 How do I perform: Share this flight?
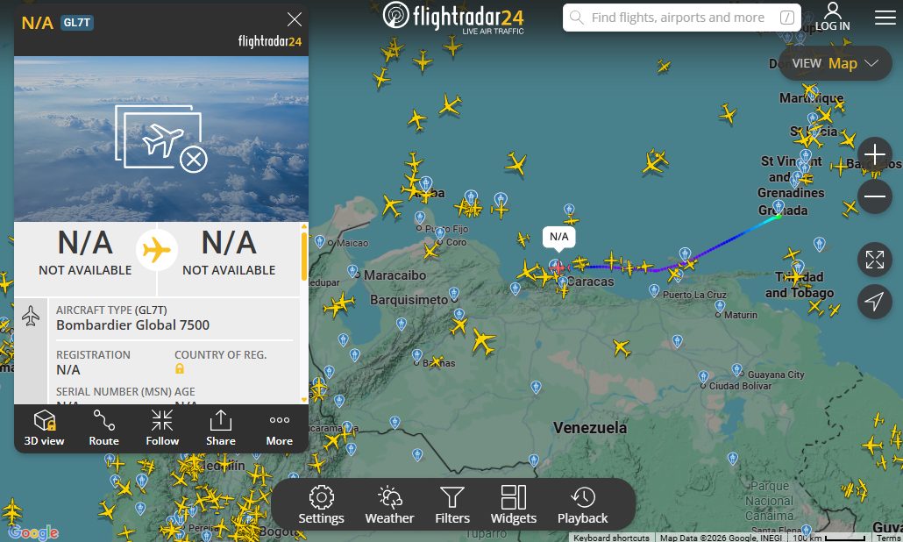[221, 428]
